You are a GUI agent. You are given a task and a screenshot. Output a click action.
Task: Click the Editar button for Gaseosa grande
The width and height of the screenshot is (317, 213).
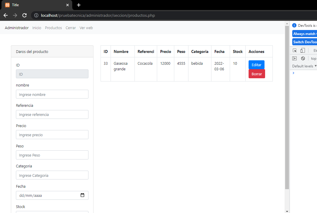(256, 65)
